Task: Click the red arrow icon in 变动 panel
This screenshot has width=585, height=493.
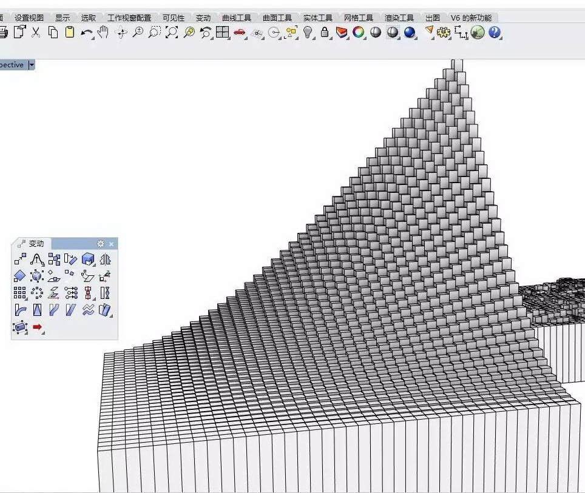Action: (37, 327)
